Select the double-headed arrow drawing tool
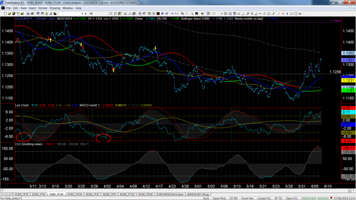The image size is (356, 200). coord(260,14)
